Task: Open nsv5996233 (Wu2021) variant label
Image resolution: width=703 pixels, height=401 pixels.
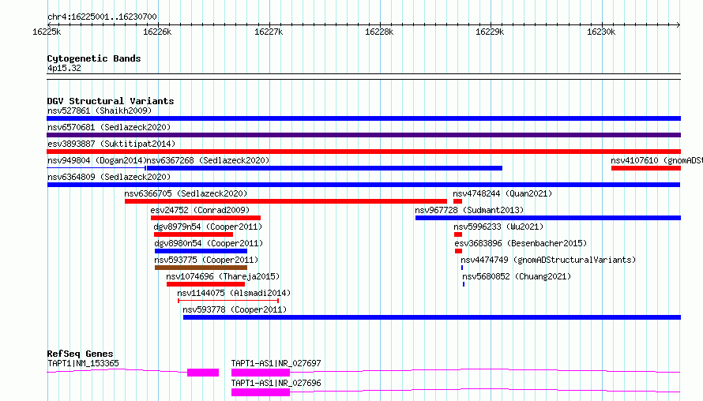Action: [498, 227]
